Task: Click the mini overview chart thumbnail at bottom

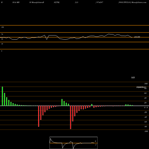Action: pyautogui.click(x=74, y=143)
